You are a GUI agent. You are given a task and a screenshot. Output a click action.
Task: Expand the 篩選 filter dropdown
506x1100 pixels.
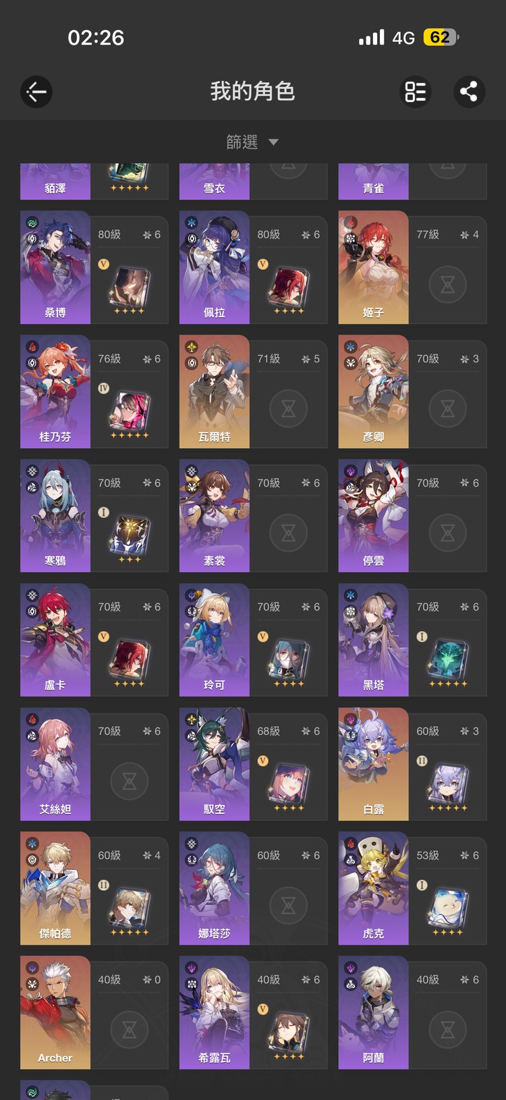pyautogui.click(x=252, y=142)
